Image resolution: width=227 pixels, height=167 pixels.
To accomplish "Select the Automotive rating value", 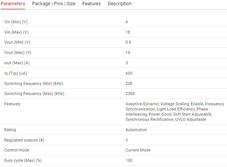I will pyautogui.click(x=136, y=130).
